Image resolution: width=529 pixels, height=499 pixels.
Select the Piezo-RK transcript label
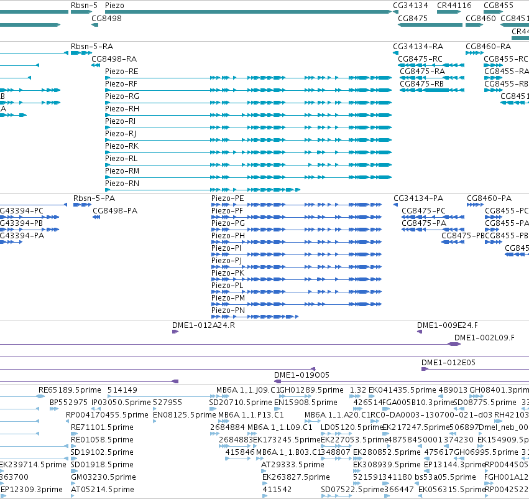coord(122,146)
